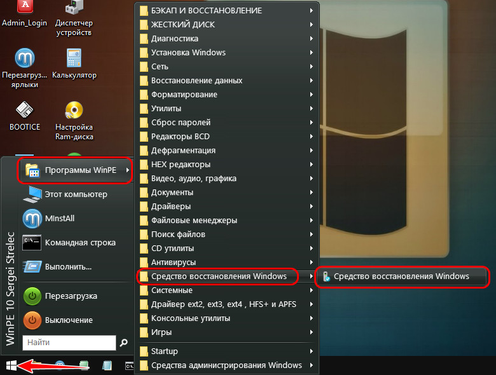The width and height of the screenshot is (496, 375).
Task: Click the Startup folder icon
Action: point(144,351)
